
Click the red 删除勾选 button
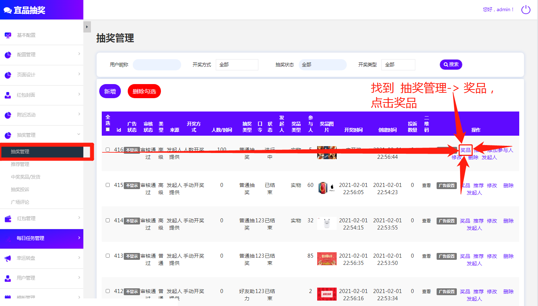click(x=144, y=91)
